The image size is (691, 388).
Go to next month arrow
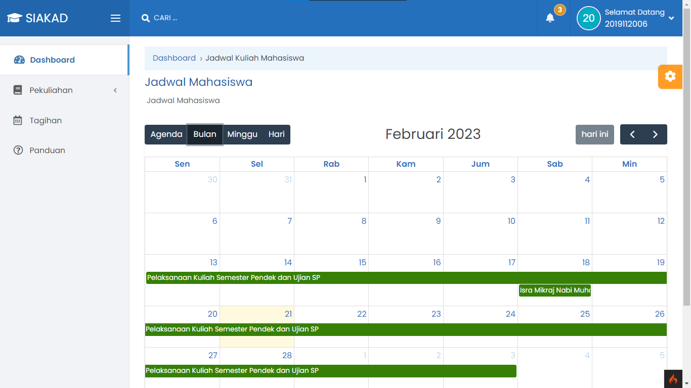[x=655, y=134]
